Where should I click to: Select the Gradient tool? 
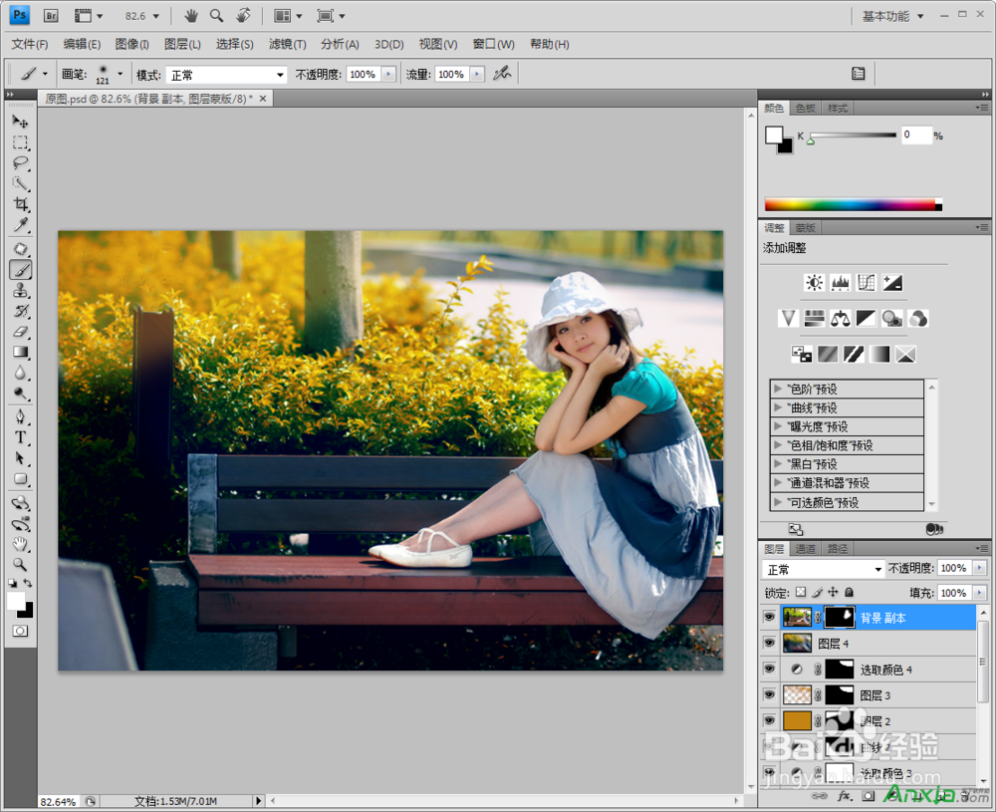click(x=20, y=352)
